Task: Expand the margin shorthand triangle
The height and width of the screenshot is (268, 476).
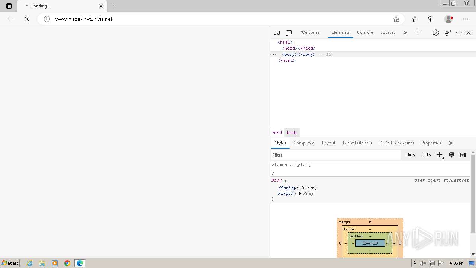Action: pos(300,194)
